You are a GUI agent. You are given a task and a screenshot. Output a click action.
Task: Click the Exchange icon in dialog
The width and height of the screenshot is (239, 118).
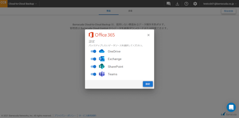pyautogui.click(x=102, y=59)
